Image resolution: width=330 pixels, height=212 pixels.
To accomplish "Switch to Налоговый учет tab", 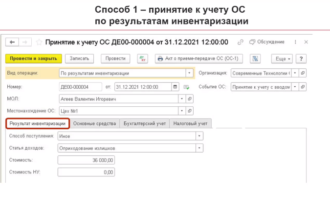I will tap(190, 123).
